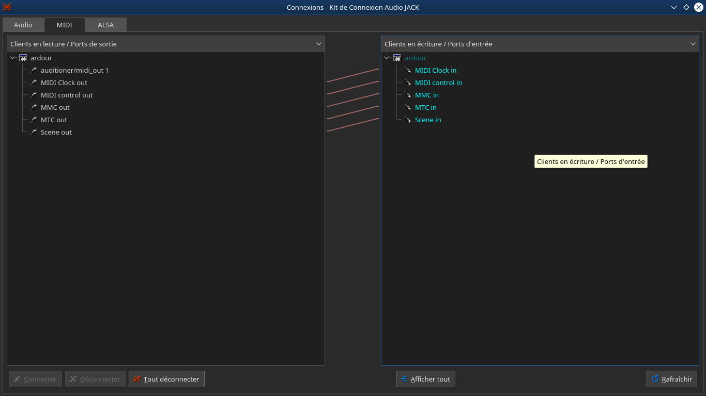Select the MIDI control in port
This screenshot has width=706, height=396.
540,82
